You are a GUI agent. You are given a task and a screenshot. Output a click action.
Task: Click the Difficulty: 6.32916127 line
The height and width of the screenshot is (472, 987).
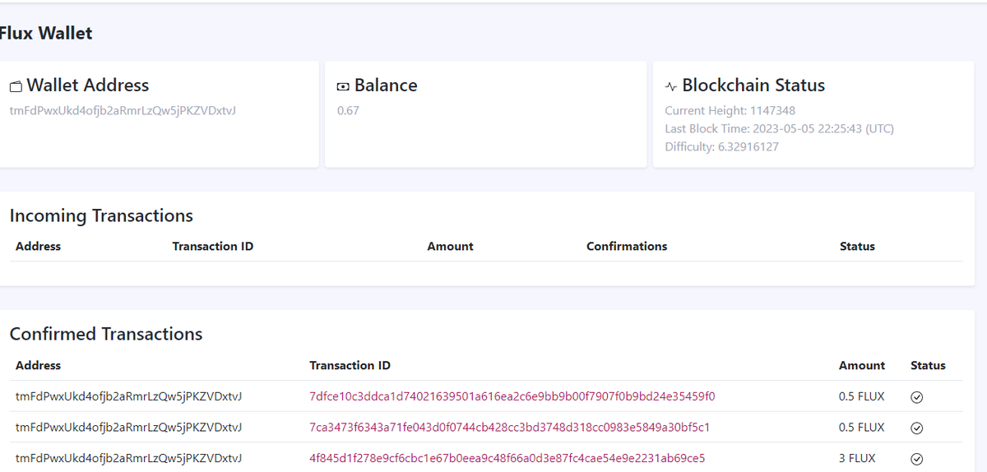[721, 146]
